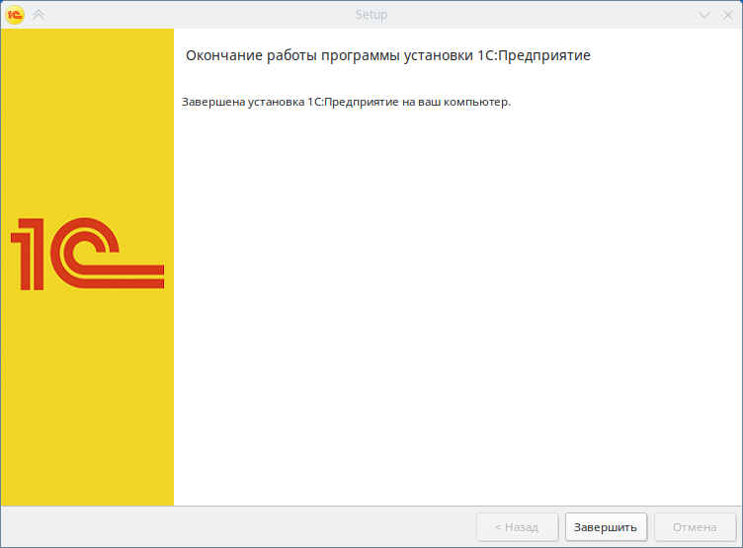Go back with the "< Назад" button

point(517,527)
